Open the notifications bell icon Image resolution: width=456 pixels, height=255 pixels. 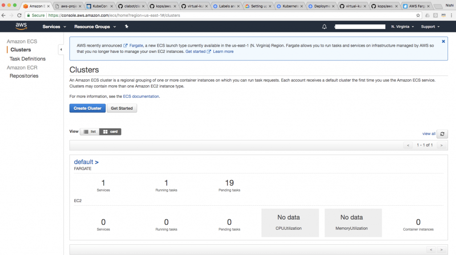coord(324,27)
